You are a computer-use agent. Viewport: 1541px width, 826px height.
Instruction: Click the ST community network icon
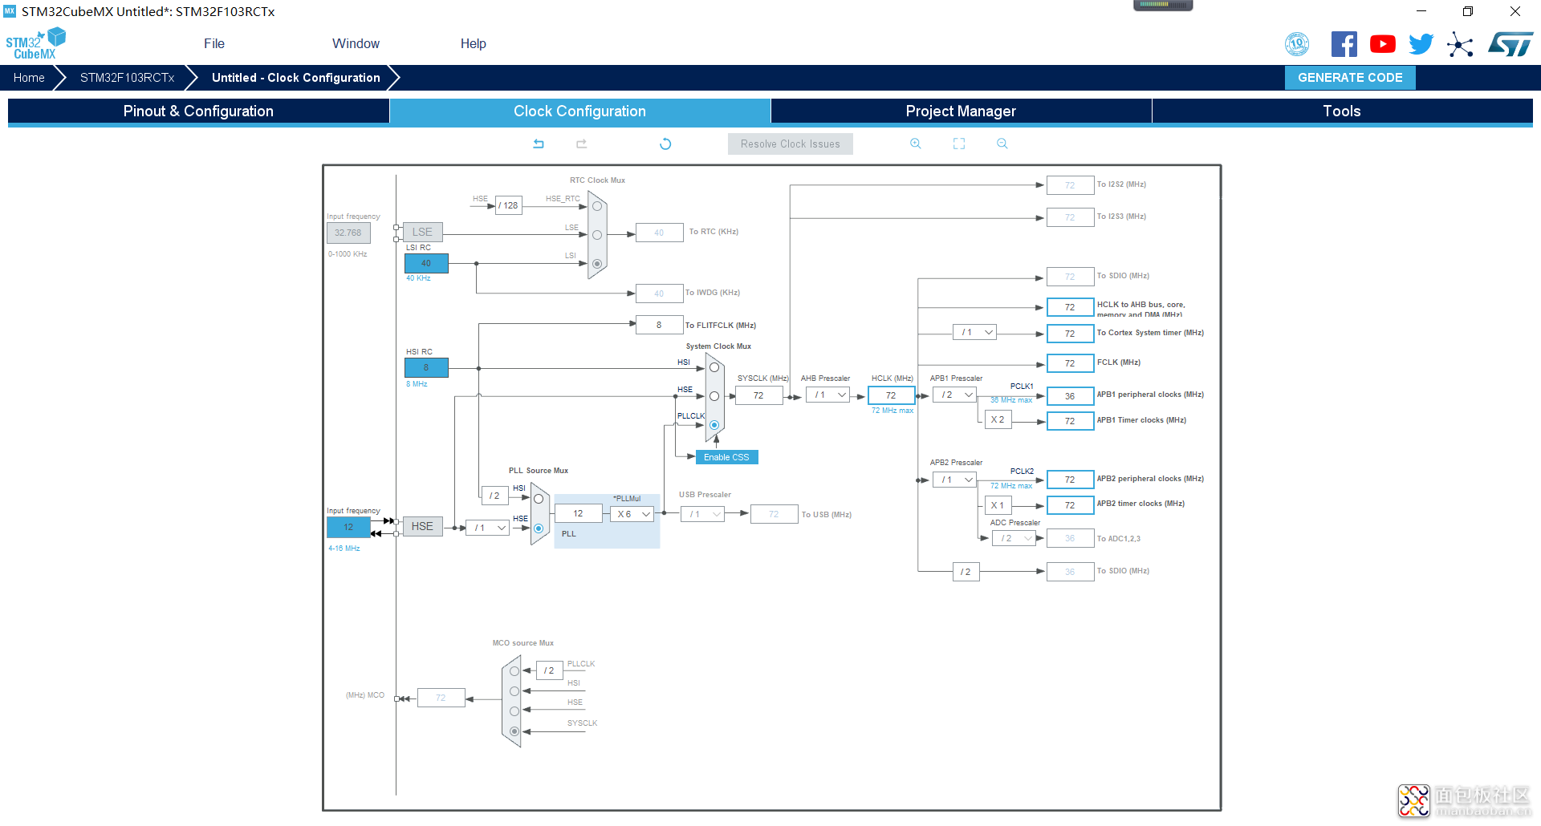[x=1460, y=44]
